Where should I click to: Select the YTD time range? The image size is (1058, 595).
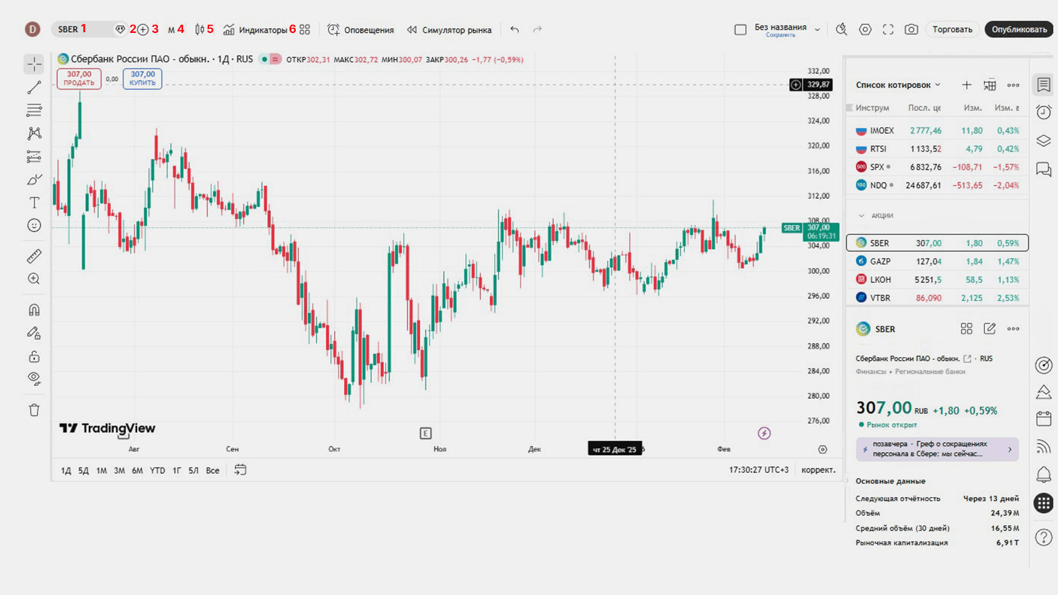tap(157, 471)
